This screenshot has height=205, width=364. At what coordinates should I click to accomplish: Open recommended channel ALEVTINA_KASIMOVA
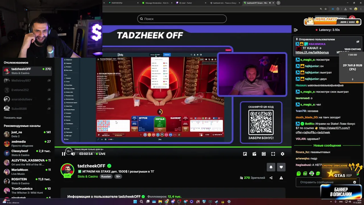point(27,162)
